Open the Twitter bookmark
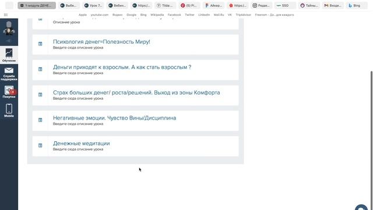 (189, 15)
